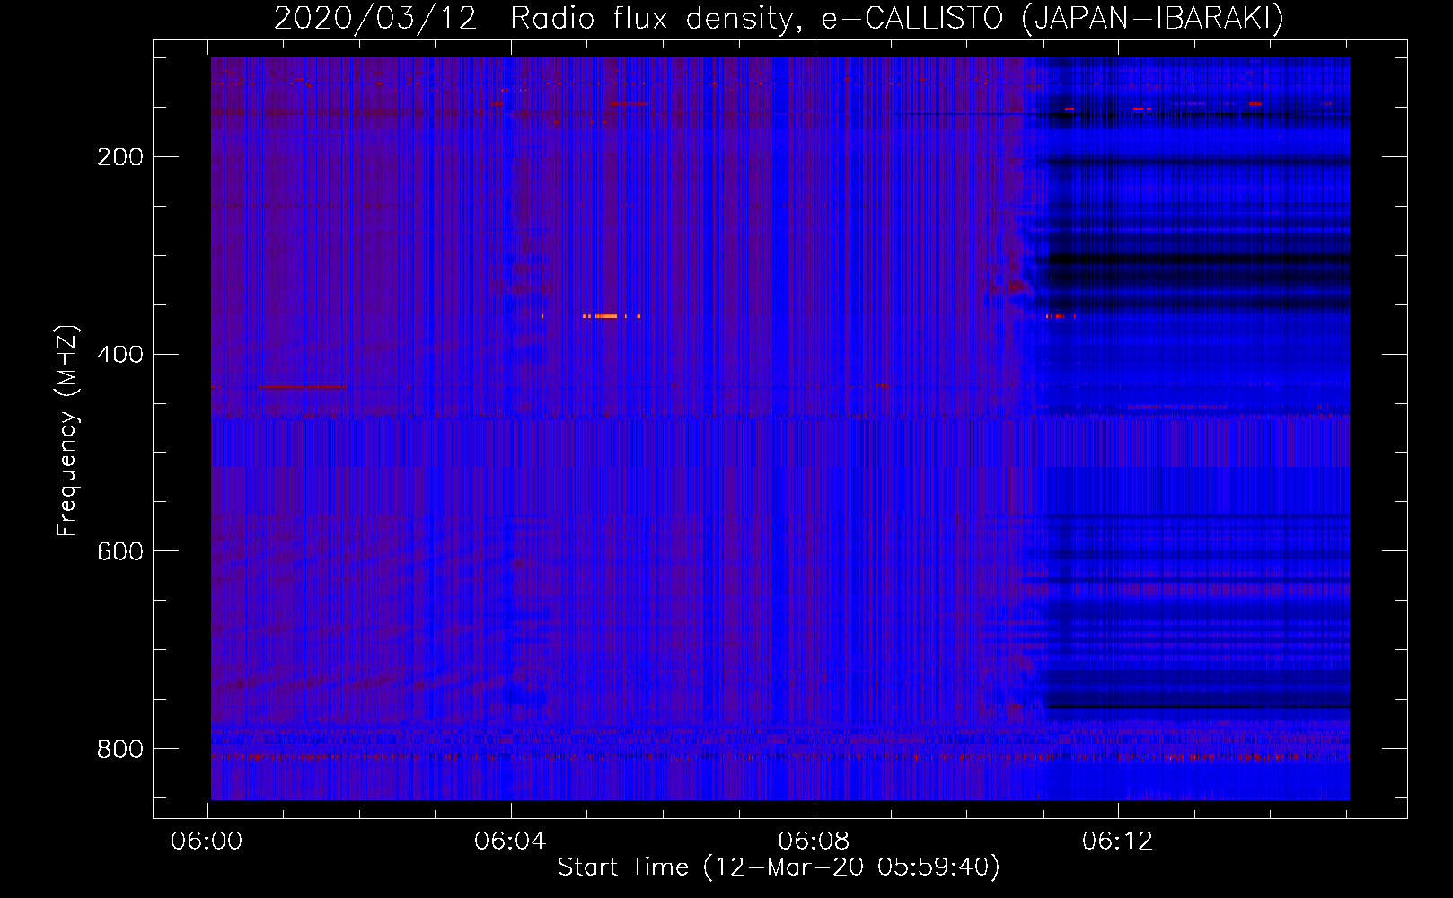Viewport: 1453px width, 898px height.
Task: Click the 'Frequency (MHZ)' axis label
Action: point(67,430)
